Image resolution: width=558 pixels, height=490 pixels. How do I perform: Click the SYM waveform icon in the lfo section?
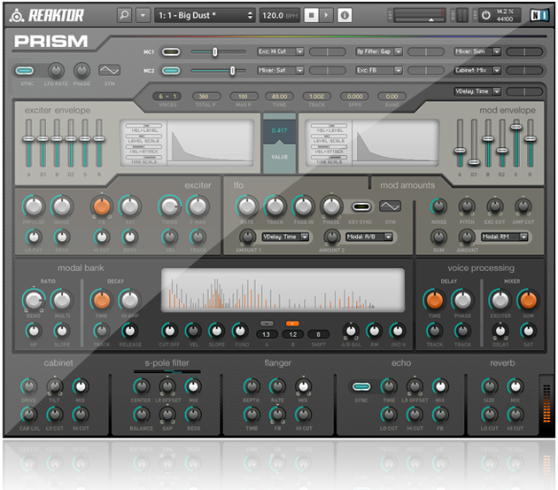(x=390, y=206)
